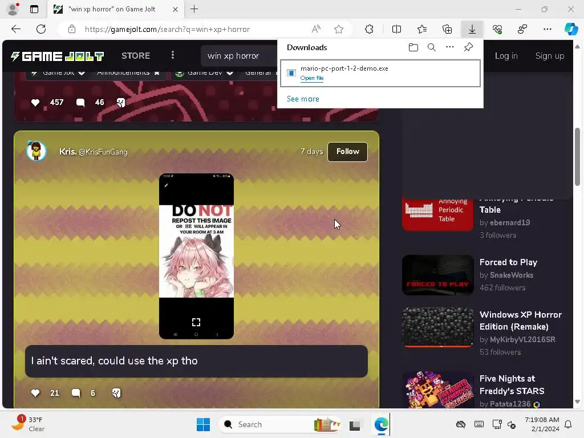The image size is (584, 438).
Task: Open Copilot sidebar icon
Action: pyautogui.click(x=571, y=29)
